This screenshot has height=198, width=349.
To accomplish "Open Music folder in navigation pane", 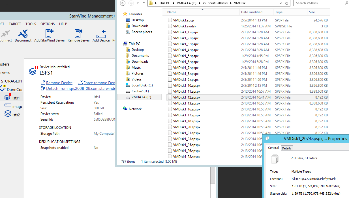I will [136, 68].
